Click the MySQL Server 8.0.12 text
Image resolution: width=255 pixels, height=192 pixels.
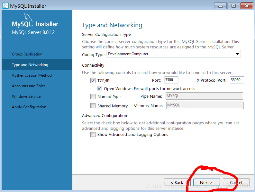[x=33, y=32]
